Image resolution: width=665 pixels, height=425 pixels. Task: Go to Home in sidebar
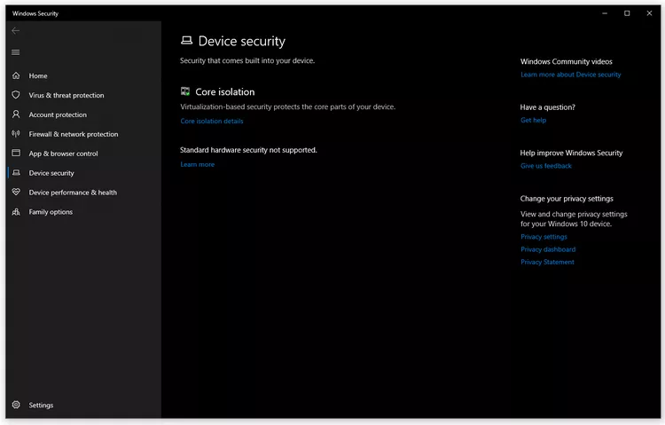click(83, 75)
